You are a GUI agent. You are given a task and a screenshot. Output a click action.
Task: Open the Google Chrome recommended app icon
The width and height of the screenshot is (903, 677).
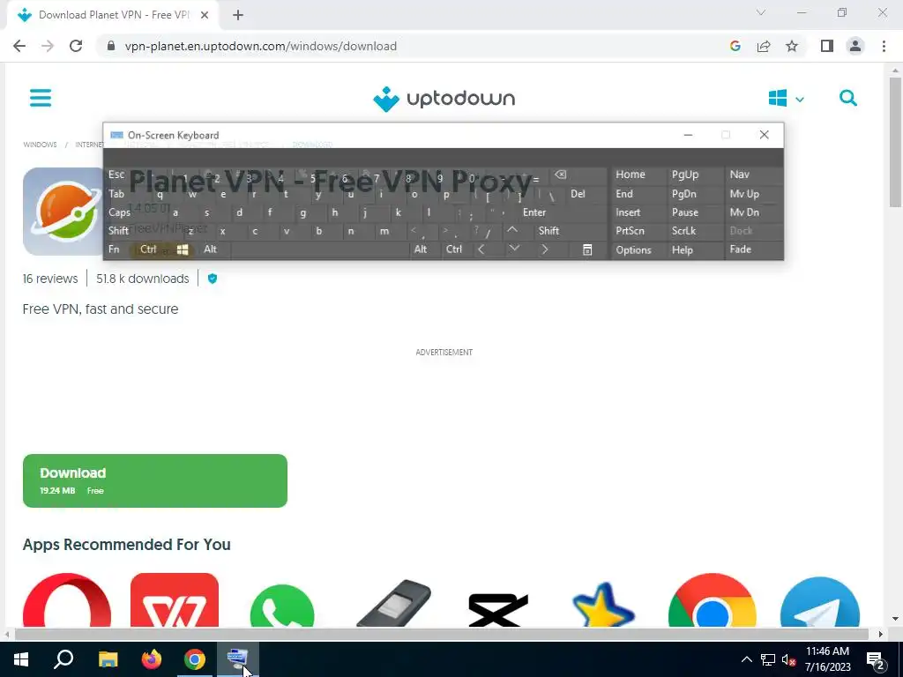click(713, 599)
